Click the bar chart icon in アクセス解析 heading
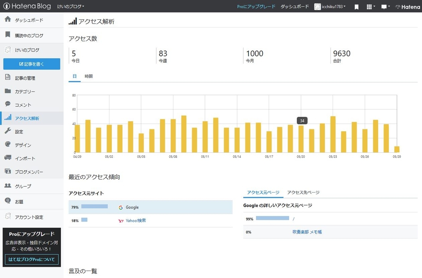This screenshot has height=278, width=422. click(x=73, y=21)
